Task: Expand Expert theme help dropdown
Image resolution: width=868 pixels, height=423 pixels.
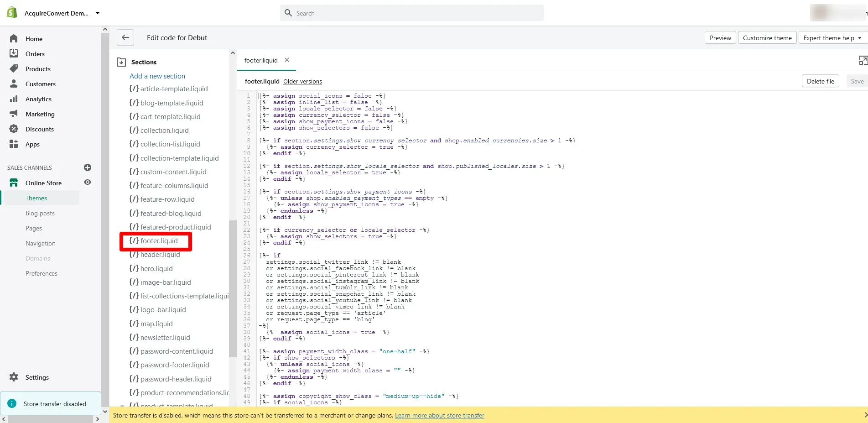Action: tap(832, 38)
